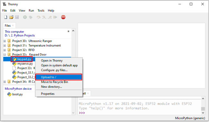Click inside the empty editor area
This screenshot has height=122, width=209.
(141, 56)
